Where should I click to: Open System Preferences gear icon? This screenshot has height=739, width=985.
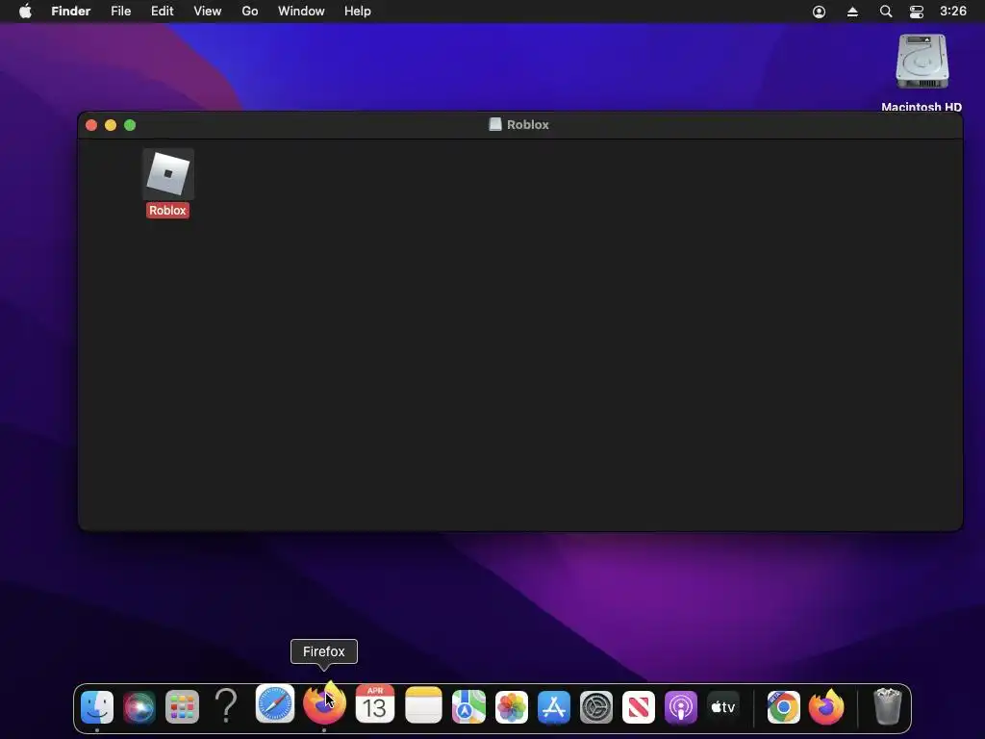pos(596,706)
